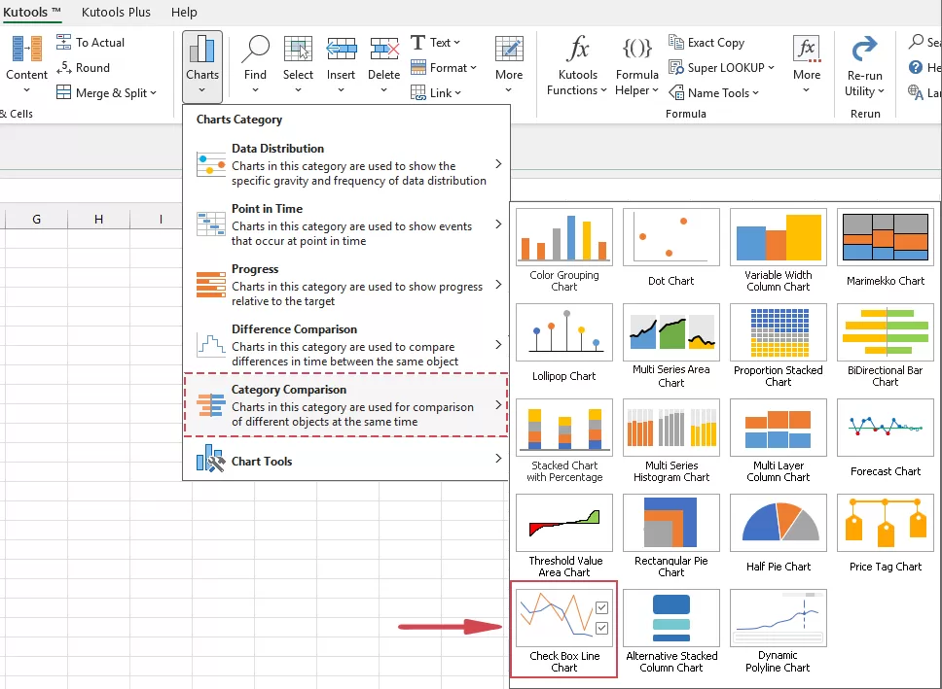Open the Find tool menu
This screenshot has height=689, width=942.
pos(255,65)
